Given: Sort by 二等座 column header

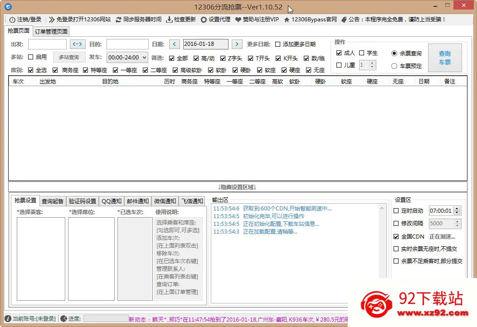Looking at the screenshot, I should click(x=258, y=82).
